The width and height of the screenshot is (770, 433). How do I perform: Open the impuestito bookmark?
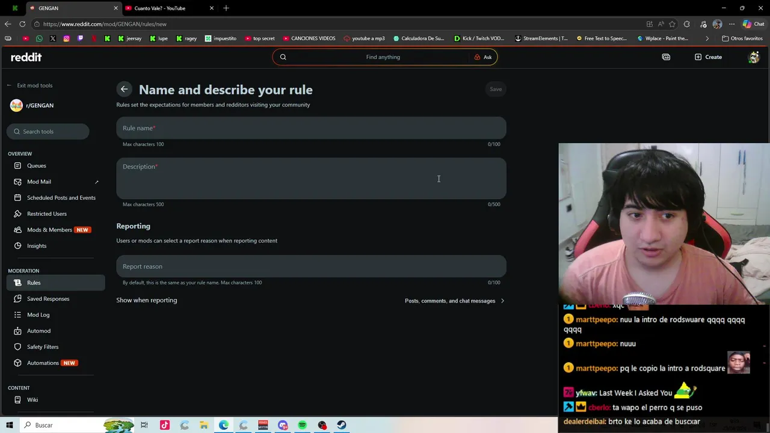click(x=221, y=38)
